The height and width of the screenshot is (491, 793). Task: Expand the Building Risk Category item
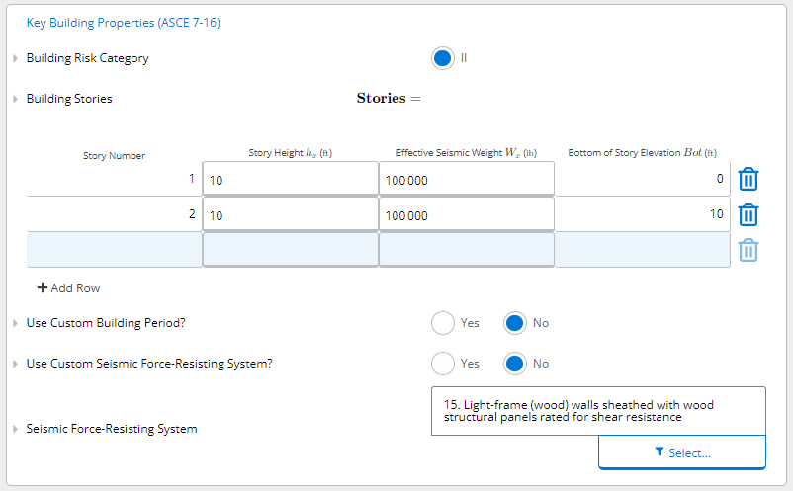coord(15,58)
